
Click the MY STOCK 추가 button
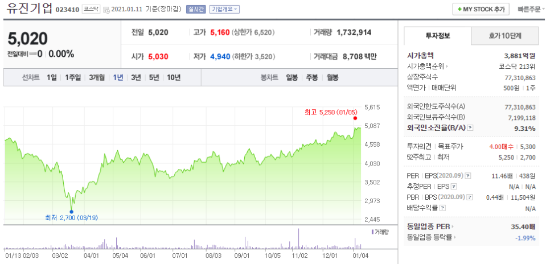pyautogui.click(x=481, y=10)
